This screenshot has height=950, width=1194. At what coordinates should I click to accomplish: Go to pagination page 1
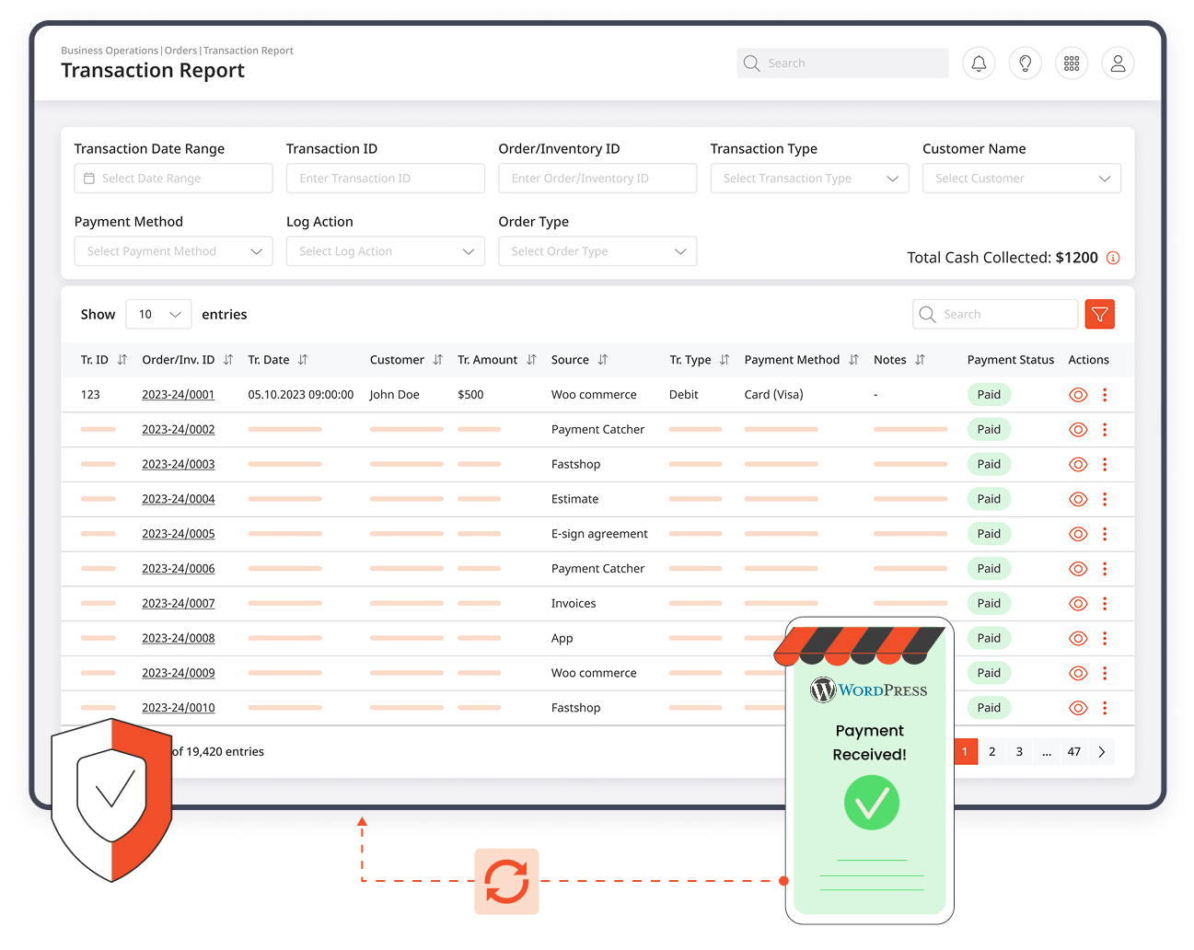pos(965,752)
